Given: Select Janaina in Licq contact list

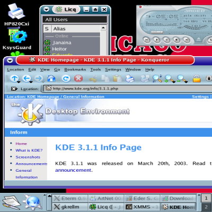Looking at the screenshot, I should tap(62, 42).
